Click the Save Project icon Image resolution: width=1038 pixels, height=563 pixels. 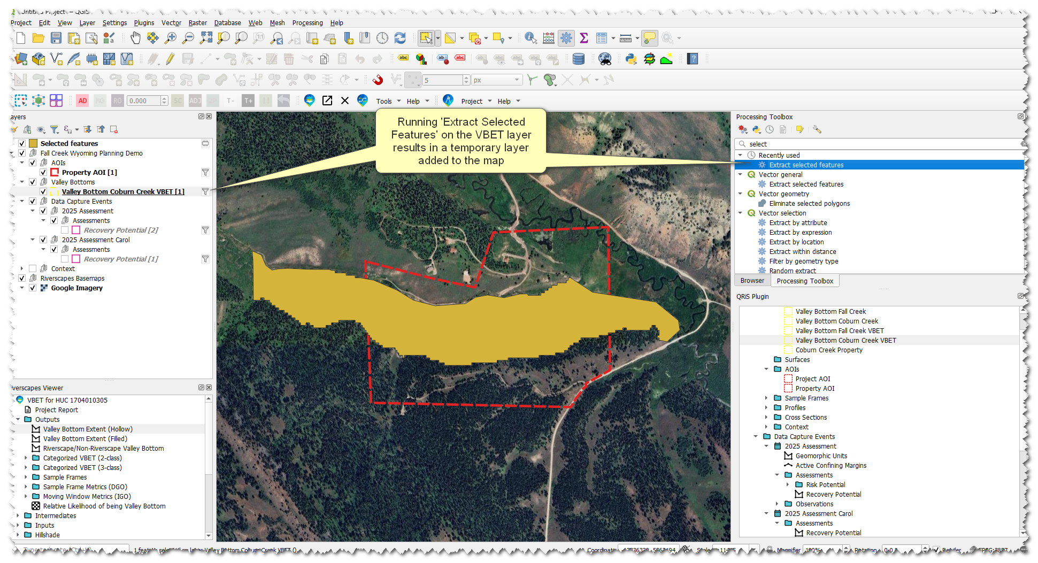coord(56,38)
